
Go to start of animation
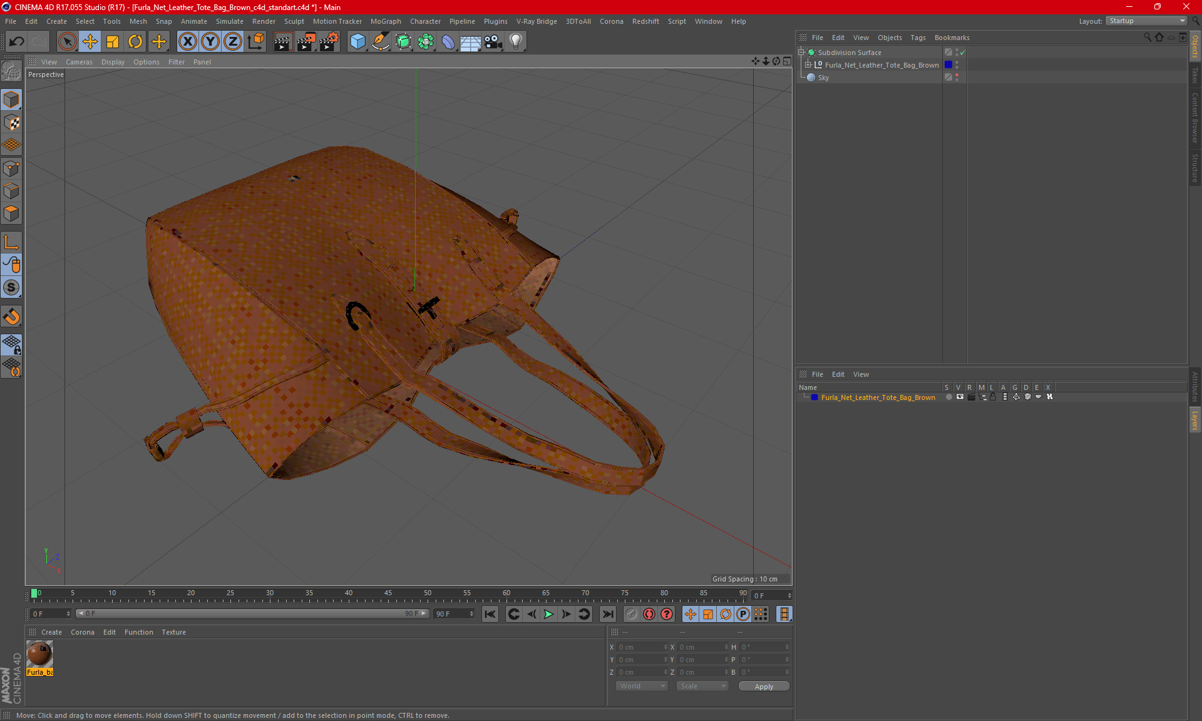coord(490,614)
